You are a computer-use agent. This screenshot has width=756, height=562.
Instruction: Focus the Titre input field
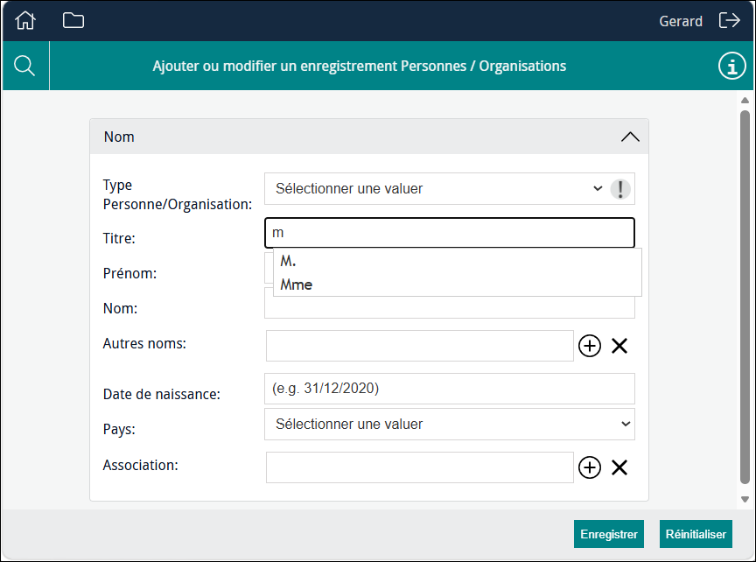click(450, 233)
